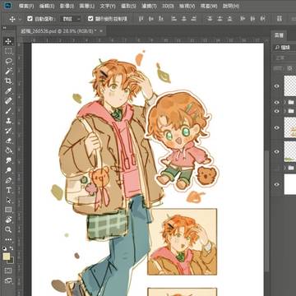The height and width of the screenshot is (296, 296).
Task: Toggle the 自動選取 (Auto-Select) checkbox
Action: [x=30, y=19]
